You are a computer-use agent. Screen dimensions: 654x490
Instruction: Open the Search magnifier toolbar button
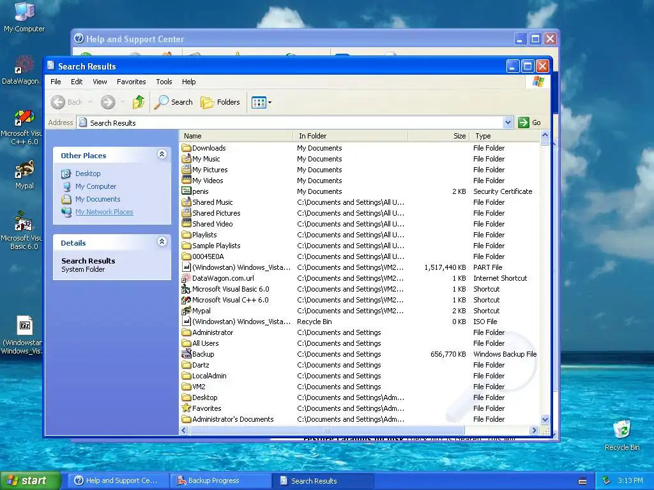coord(173,102)
